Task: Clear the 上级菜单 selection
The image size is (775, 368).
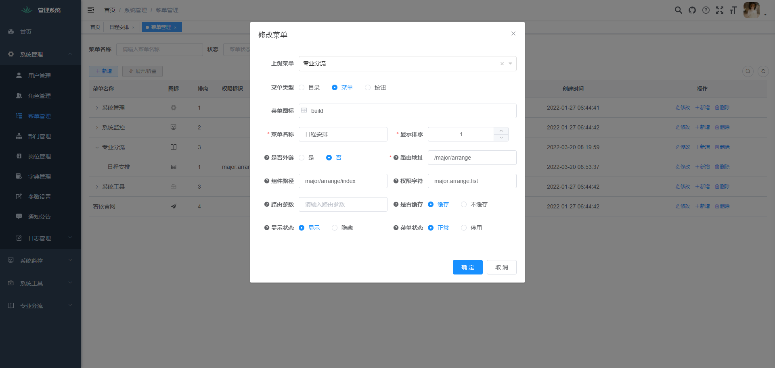Action: pyautogui.click(x=502, y=64)
